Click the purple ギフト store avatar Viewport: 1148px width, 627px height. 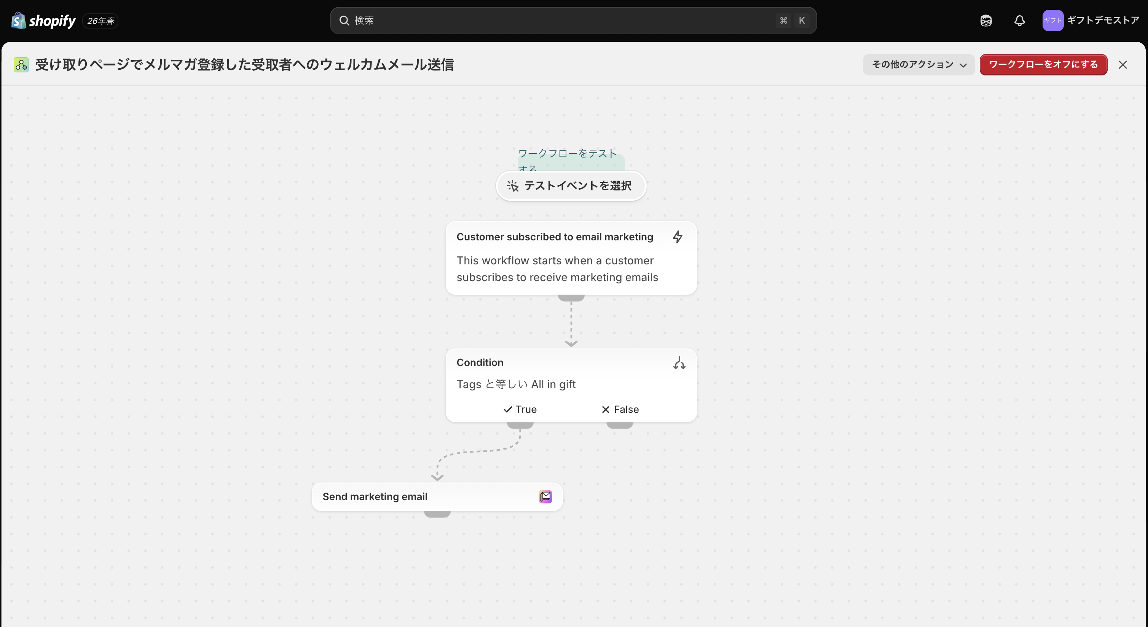(x=1052, y=21)
